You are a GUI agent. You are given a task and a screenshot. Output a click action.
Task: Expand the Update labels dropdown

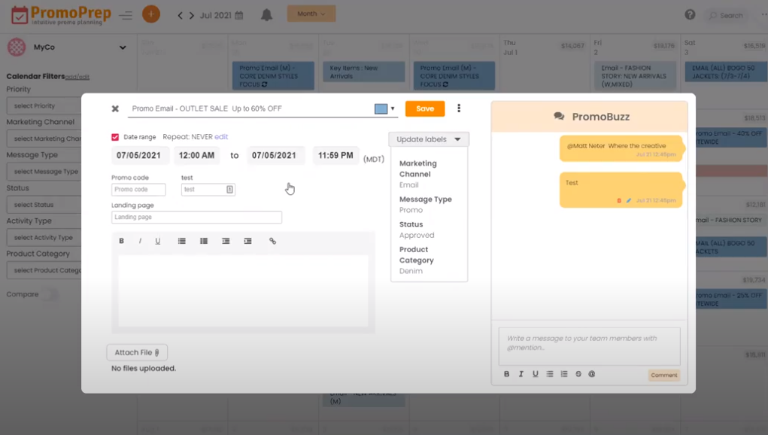[429, 139]
